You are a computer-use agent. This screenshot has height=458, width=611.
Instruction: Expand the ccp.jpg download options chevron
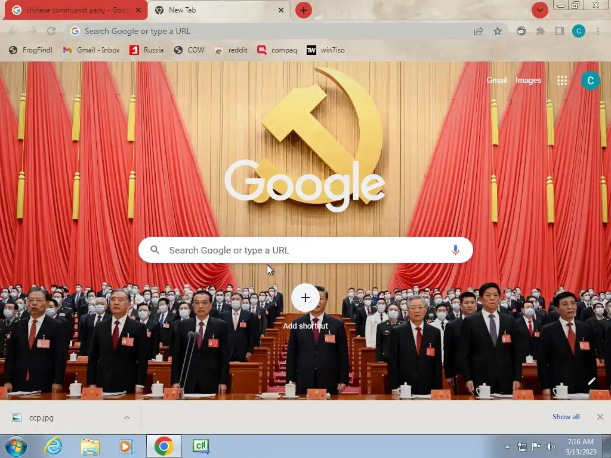127,417
